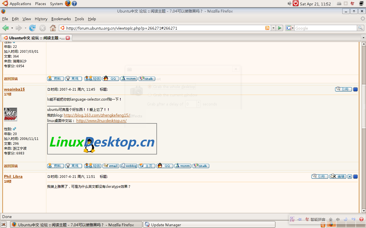Follow the www.linuxdesktop.cn link
Screen dimensions: 366x228
pyautogui.click(x=102, y=121)
